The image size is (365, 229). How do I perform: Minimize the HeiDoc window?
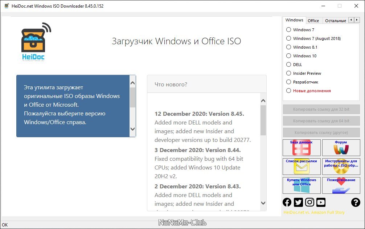pos(323,6)
